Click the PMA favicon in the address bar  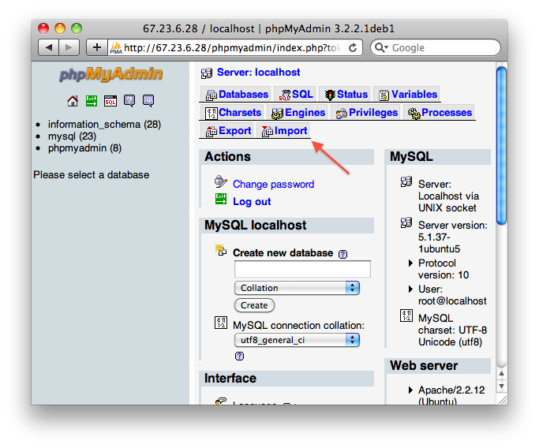tap(116, 48)
